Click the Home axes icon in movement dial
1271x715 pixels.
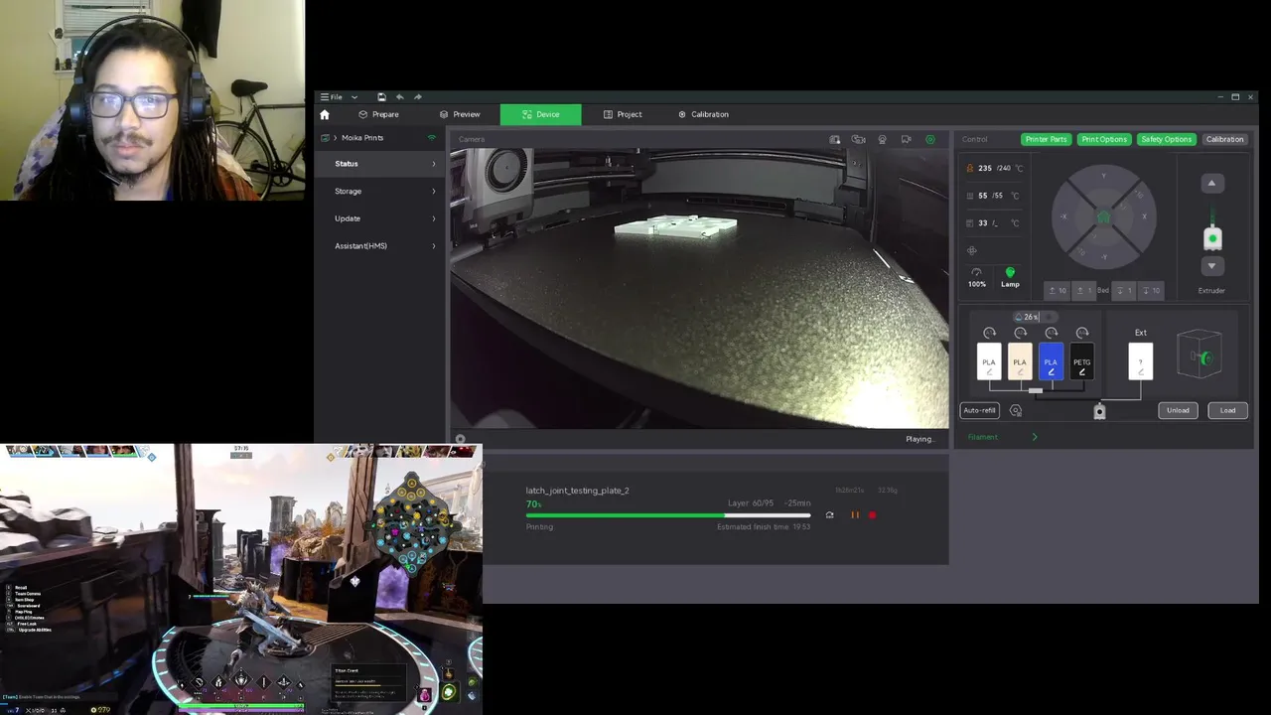pyautogui.click(x=1103, y=217)
